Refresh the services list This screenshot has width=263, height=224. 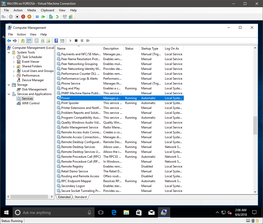click(43, 41)
